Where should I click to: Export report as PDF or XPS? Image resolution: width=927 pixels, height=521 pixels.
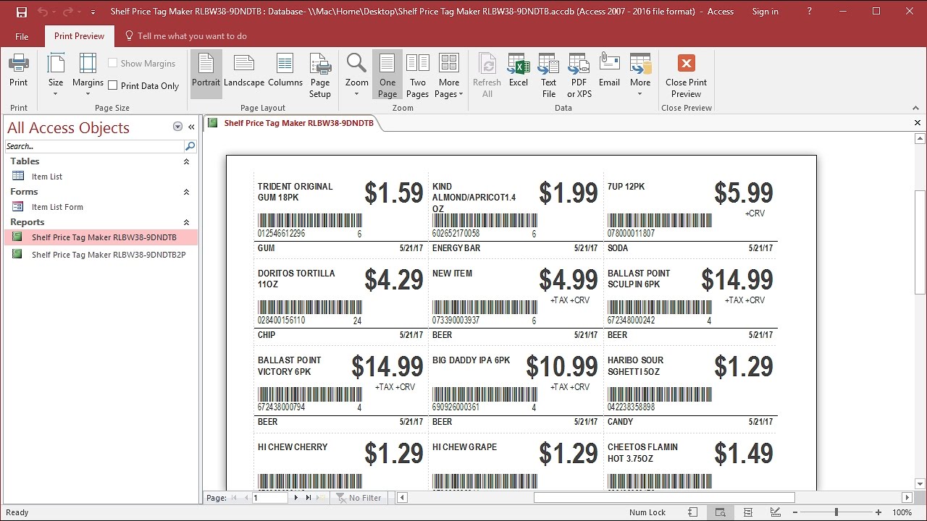(579, 75)
